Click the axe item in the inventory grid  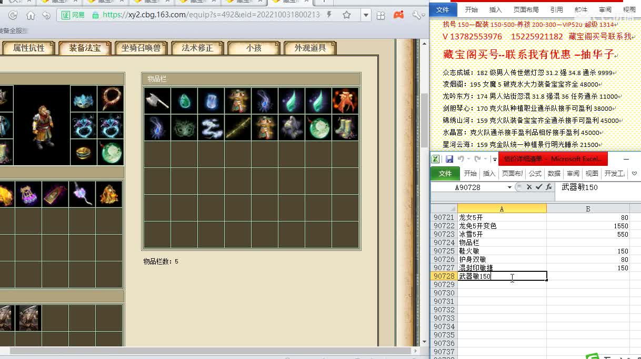point(157,101)
